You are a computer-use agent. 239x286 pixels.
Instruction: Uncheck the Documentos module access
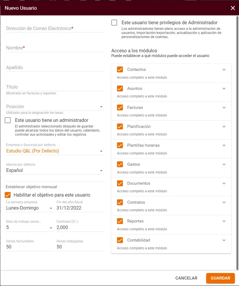[120, 183]
